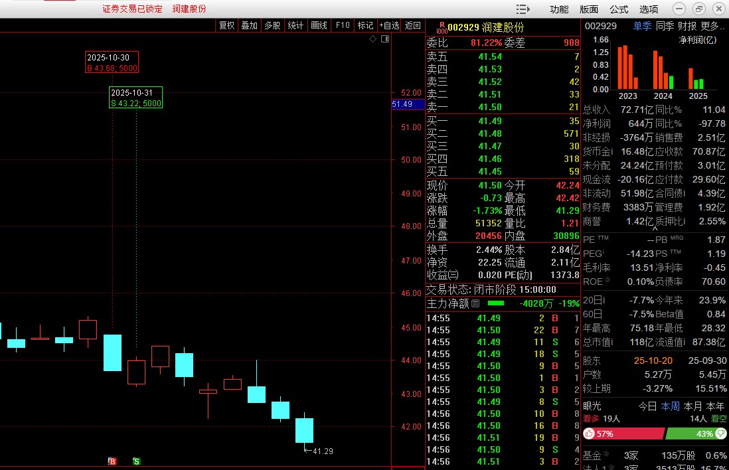This screenshot has width=729, height=470.
Task: Click the 2024 net profit bar group
Action: tap(663, 70)
